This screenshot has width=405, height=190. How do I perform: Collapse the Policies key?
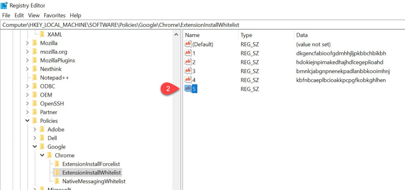point(27,121)
